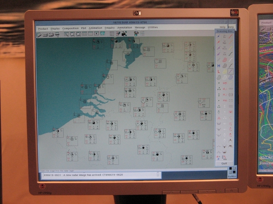Viewport: 273px width, 204px height.
Task: Select the zoom magnifier tool in toolbar
Action: (x=72, y=34)
